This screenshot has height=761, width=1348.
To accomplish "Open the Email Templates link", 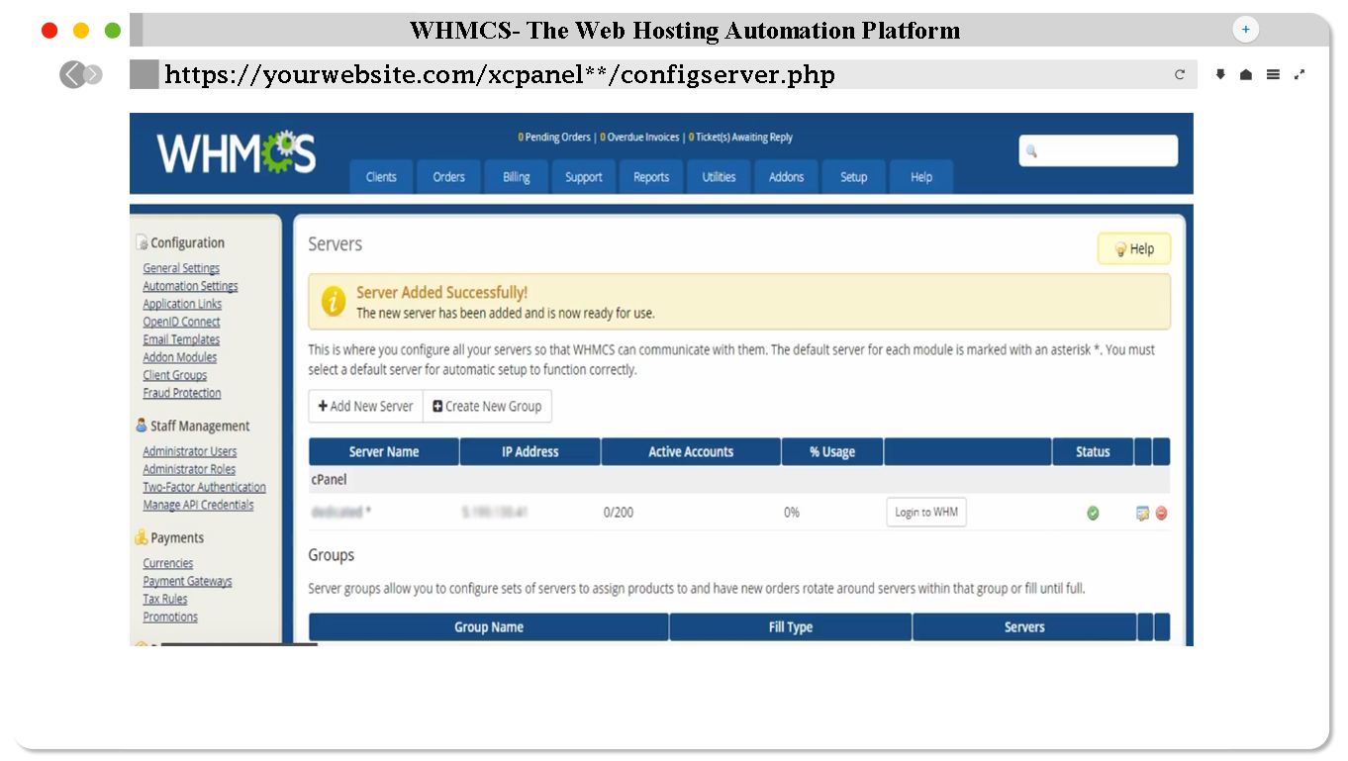I will pos(181,339).
